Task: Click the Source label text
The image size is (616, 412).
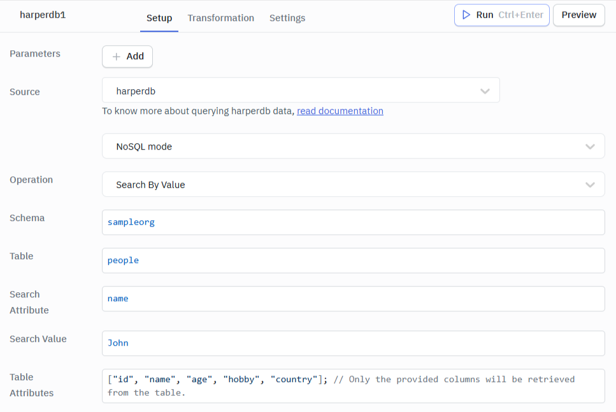Action: click(25, 92)
